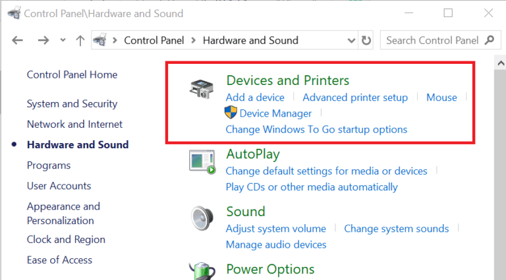Refresh the Control Panel view
506x280 pixels.
366,40
